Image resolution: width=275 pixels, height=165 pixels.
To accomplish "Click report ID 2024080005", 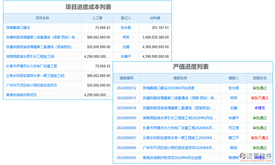I will point(126,158).
